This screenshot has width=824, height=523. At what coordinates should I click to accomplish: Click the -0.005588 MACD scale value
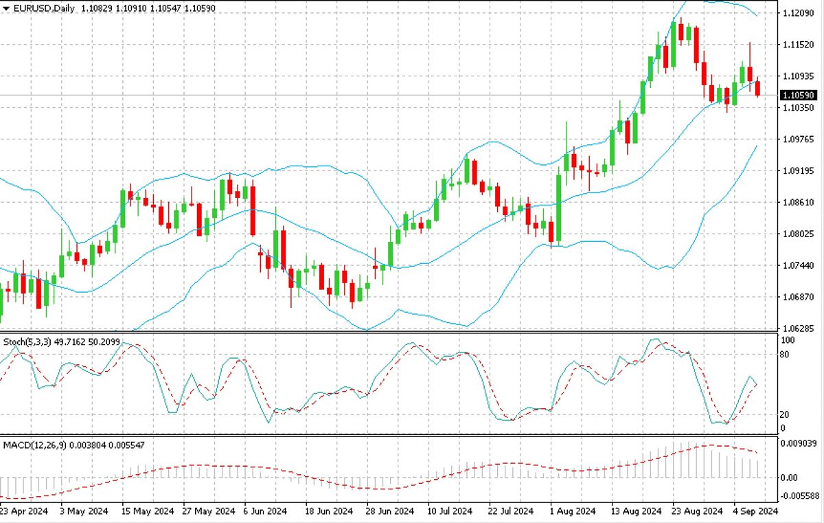[x=800, y=496]
